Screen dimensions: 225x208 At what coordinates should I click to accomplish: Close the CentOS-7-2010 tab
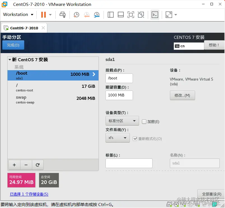click(x=43, y=28)
